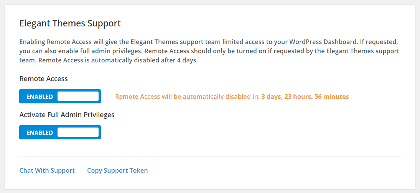
Task: Click ENABLED text on Remote Access switch
Action: click(40, 96)
